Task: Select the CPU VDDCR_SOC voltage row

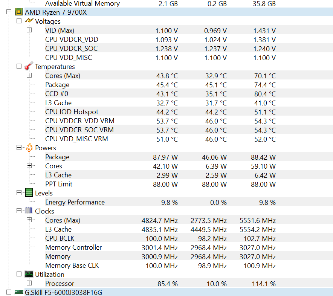Action: coord(189,49)
